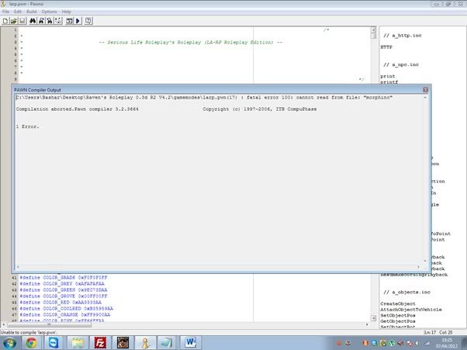Click the Find Previous toolbar icon
This screenshot has height=350, width=467.
tap(50, 21)
